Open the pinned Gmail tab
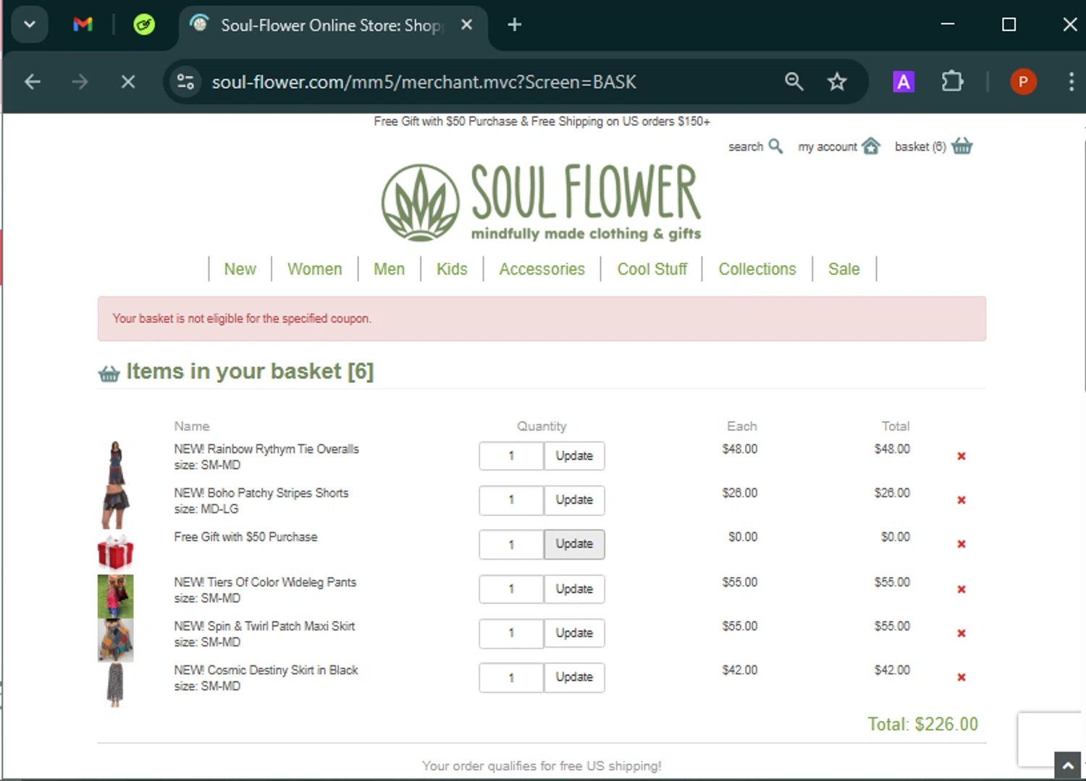The height and width of the screenshot is (781, 1086). click(x=83, y=25)
